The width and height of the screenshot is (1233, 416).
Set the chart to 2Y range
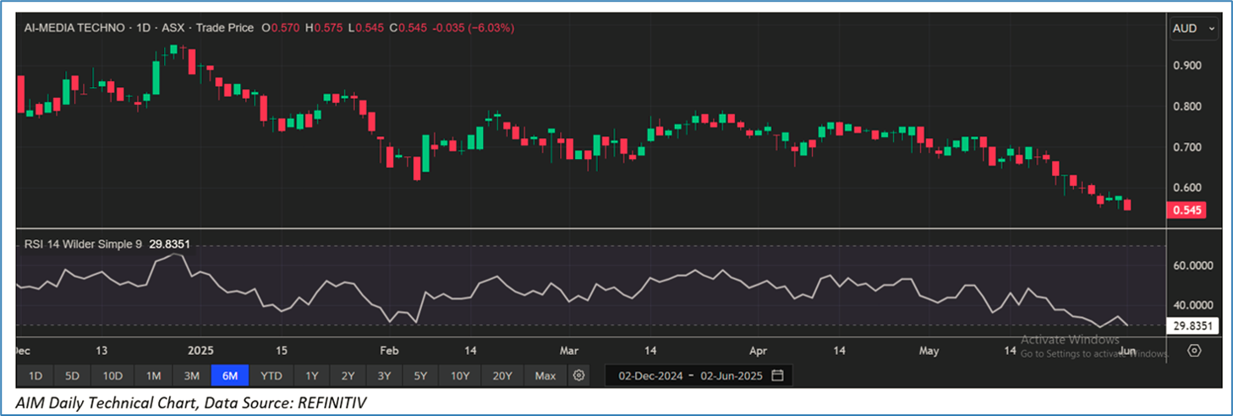[x=348, y=375]
